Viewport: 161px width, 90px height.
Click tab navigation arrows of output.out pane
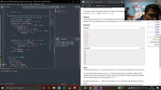click(58, 39)
